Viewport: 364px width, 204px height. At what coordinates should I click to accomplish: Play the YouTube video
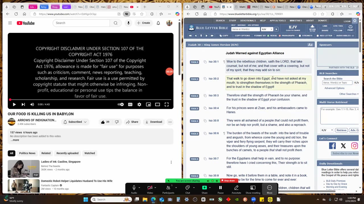[x=14, y=105]
